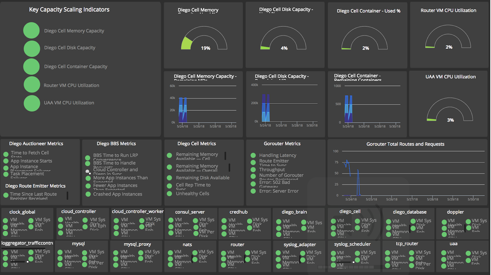Viewport: 491px width, 275px height.
Task: Click the Key Capacity Scaling Indicators title
Action: tap(69, 10)
